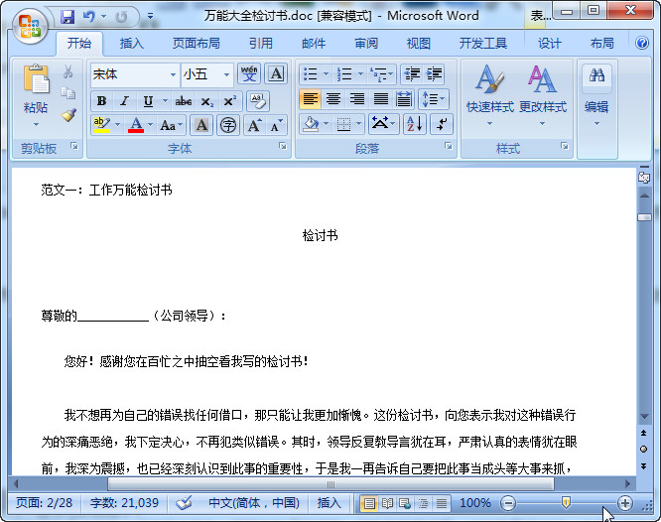Click the Save icon in quick access toolbar
The height and width of the screenshot is (522, 661).
tap(67, 17)
